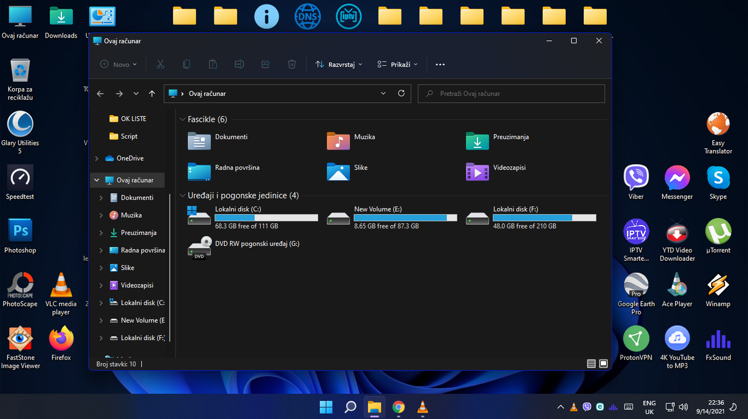This screenshot has width=748, height=419.
Task: Expand the OneDrive tree node
Action: click(97, 158)
